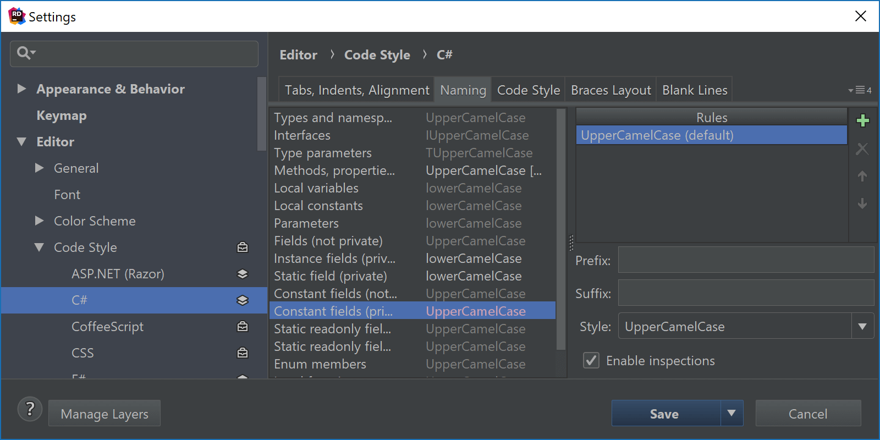Select Type parameters naming row
The image size is (880, 440).
tap(413, 153)
